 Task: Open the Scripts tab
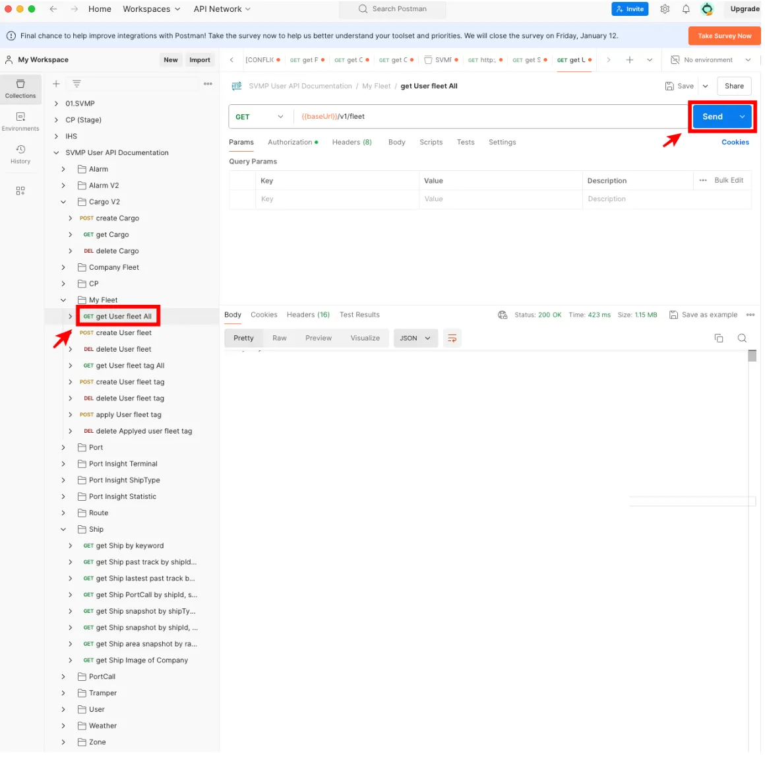[x=432, y=143]
